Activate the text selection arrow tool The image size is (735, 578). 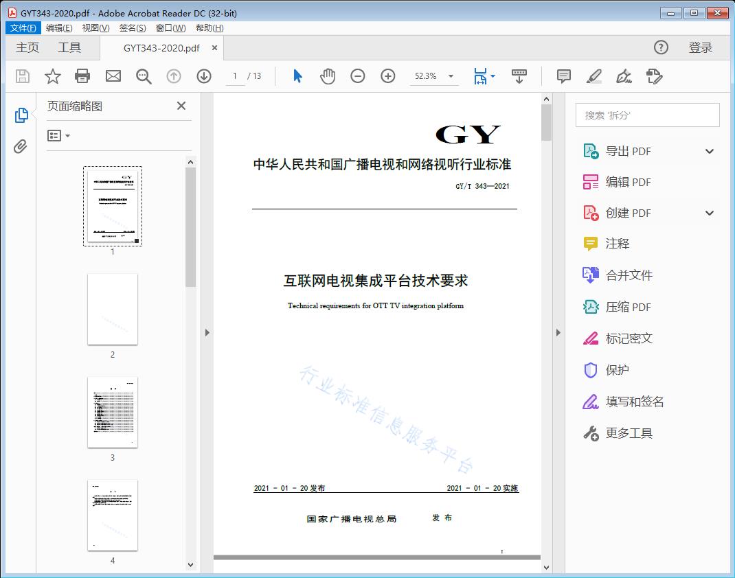coord(297,76)
